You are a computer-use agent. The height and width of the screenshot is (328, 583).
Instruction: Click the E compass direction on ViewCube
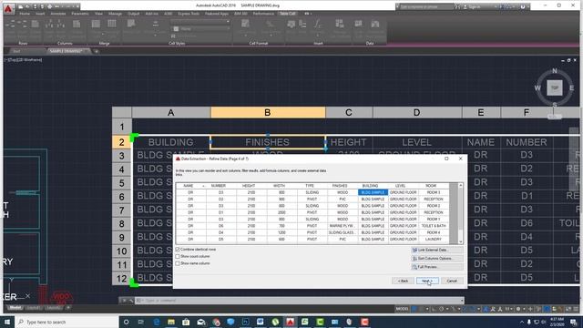coord(571,88)
